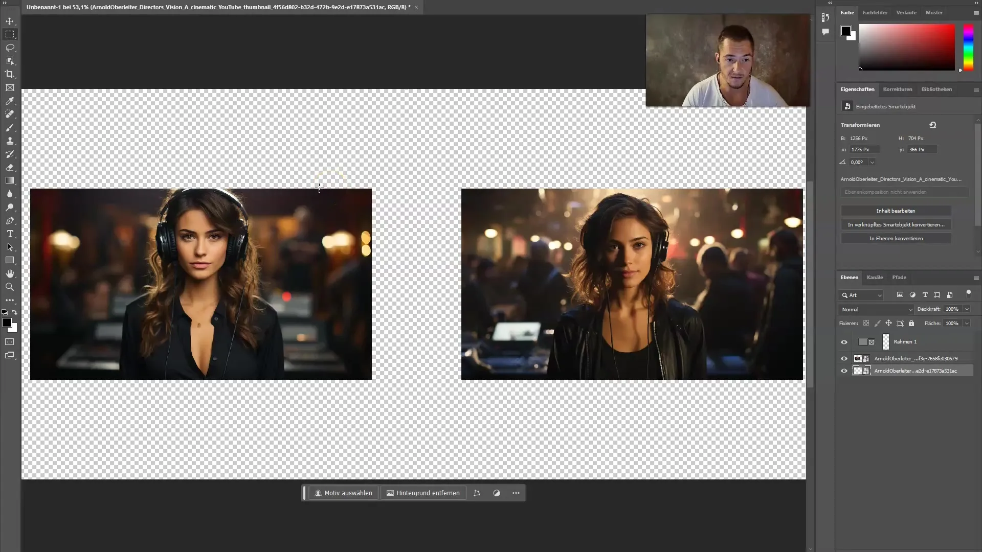Open the rotation angle dropdown
982x552 pixels.
[872, 162]
